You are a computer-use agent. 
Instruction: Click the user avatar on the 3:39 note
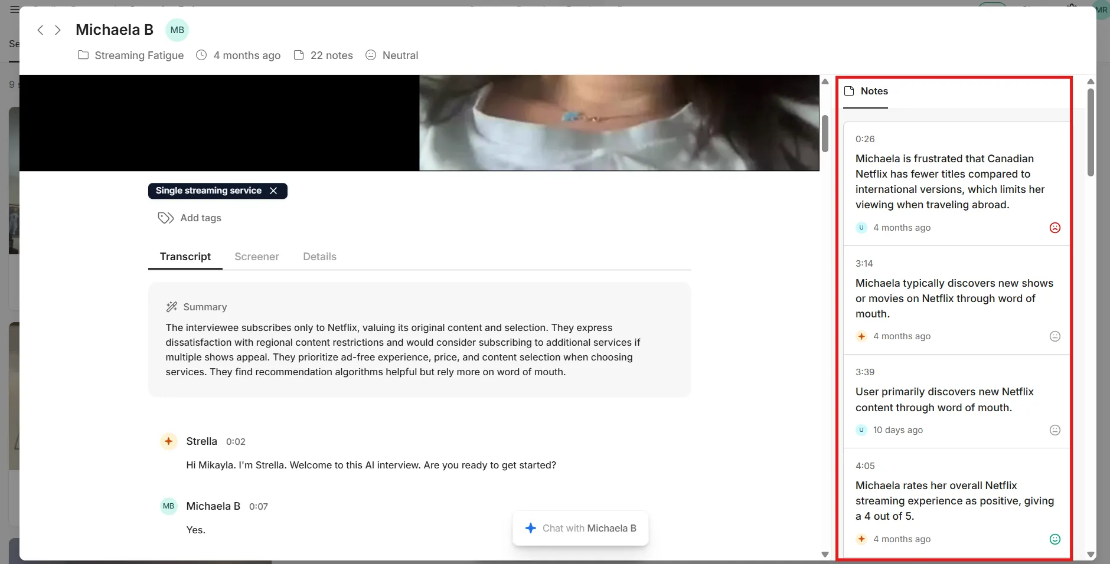(x=861, y=430)
